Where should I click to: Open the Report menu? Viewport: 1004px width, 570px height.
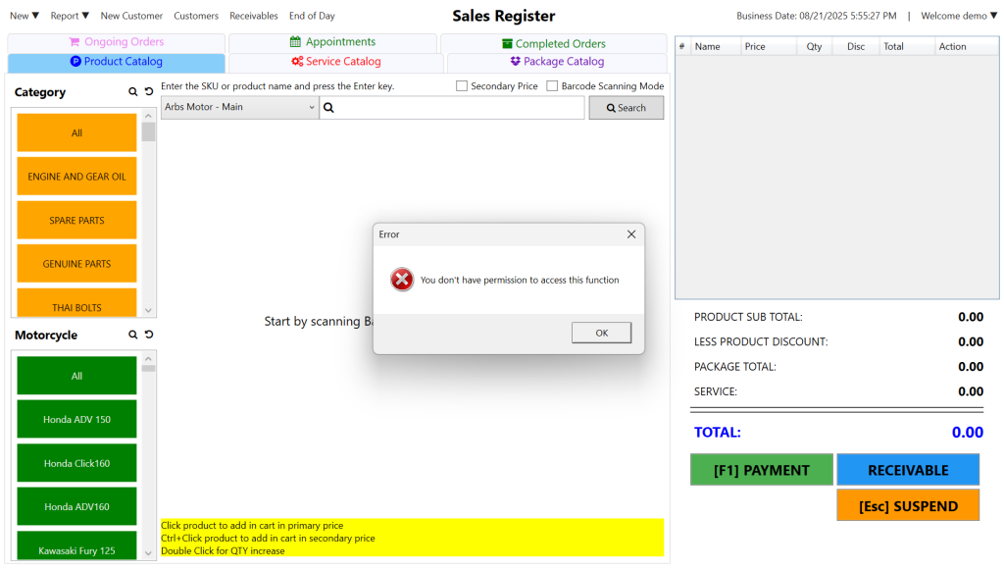pos(70,16)
